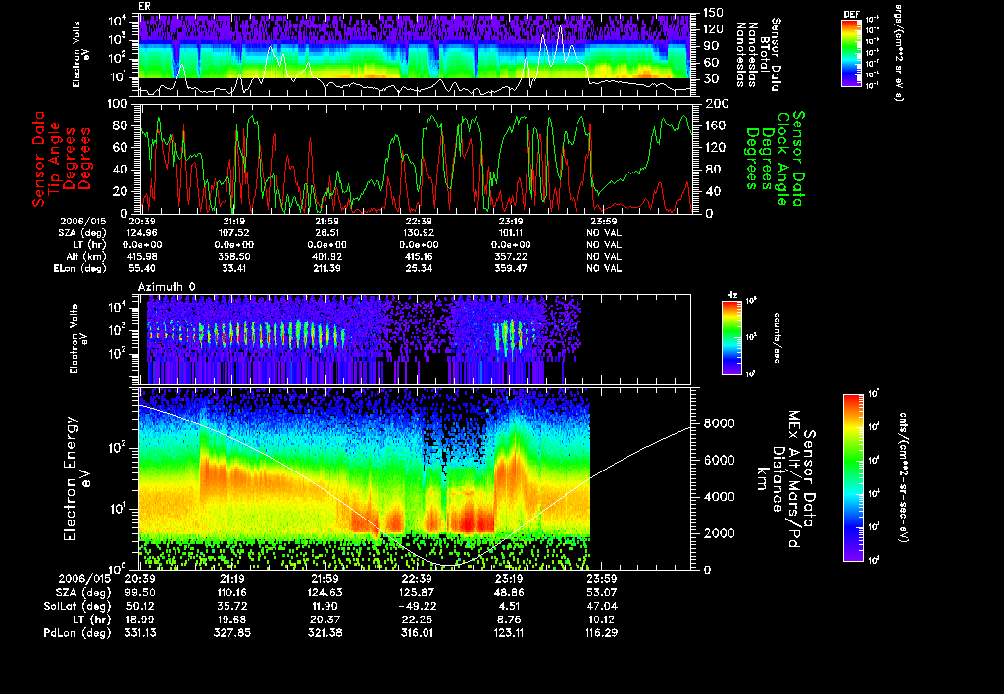This screenshot has width=1004, height=694.
Task: Click the 'Distance' axis label
Action: point(778,479)
